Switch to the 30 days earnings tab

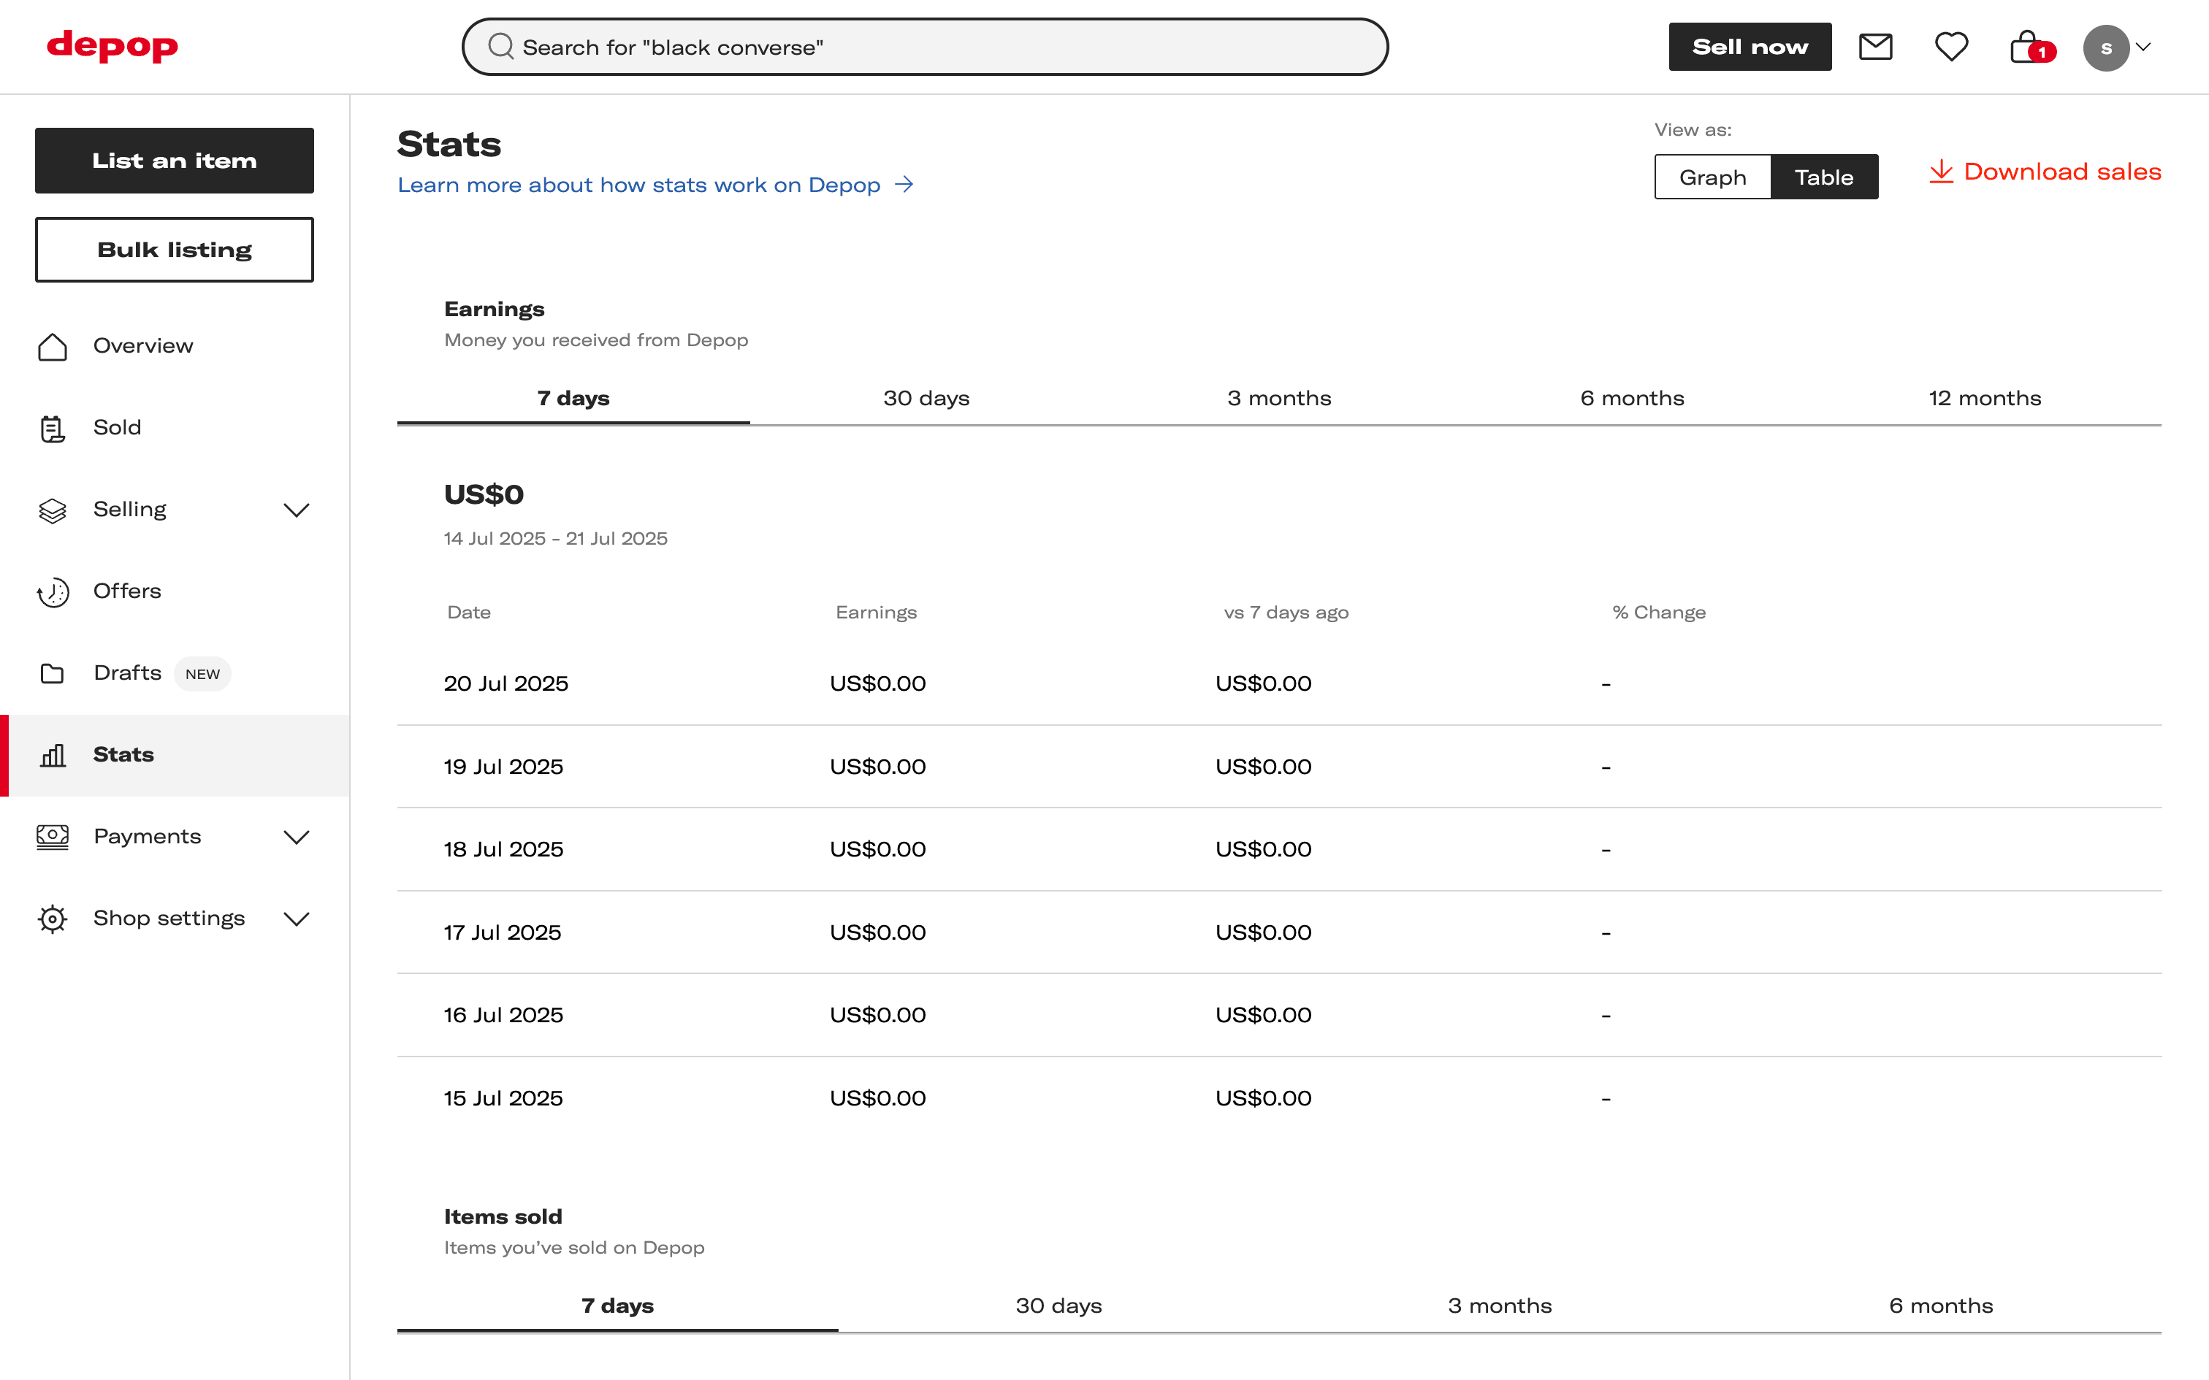(926, 398)
